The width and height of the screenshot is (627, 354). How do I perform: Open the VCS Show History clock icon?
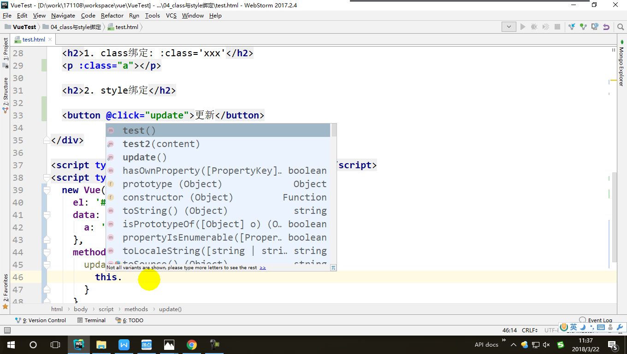(x=595, y=27)
